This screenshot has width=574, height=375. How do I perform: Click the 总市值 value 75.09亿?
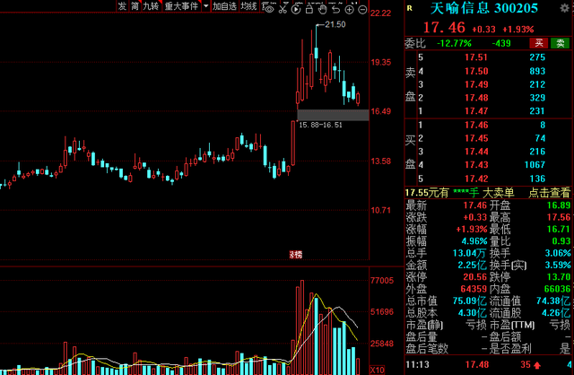tap(470, 301)
